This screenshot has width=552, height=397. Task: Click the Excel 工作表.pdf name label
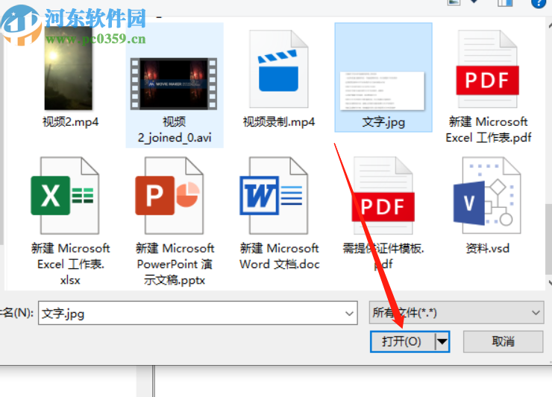tap(489, 130)
